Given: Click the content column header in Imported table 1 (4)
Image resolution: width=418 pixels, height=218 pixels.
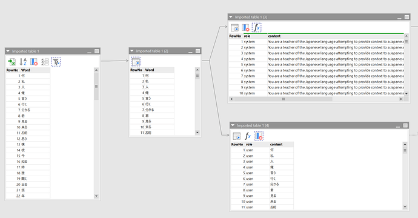Looking at the screenshot, I should (x=282, y=145).
